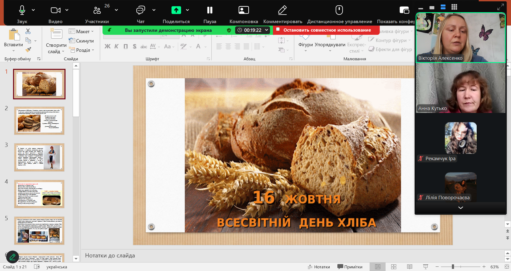511x271 pixels.
Task: Click the floating green pencil annotation button
Action: point(13,257)
